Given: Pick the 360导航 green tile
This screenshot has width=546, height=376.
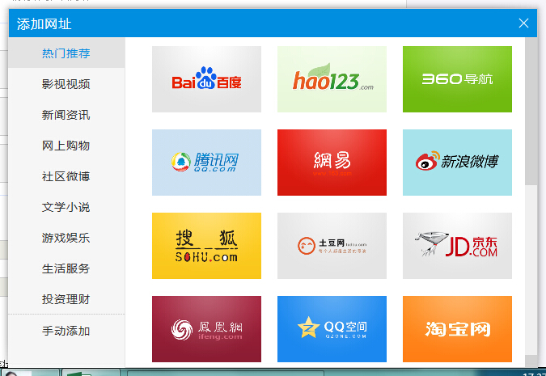Looking at the screenshot, I should click(457, 79).
